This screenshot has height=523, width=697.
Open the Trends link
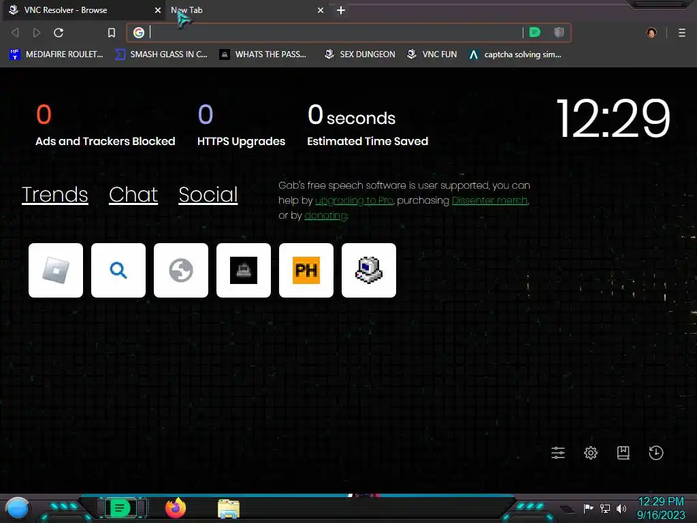tap(54, 195)
